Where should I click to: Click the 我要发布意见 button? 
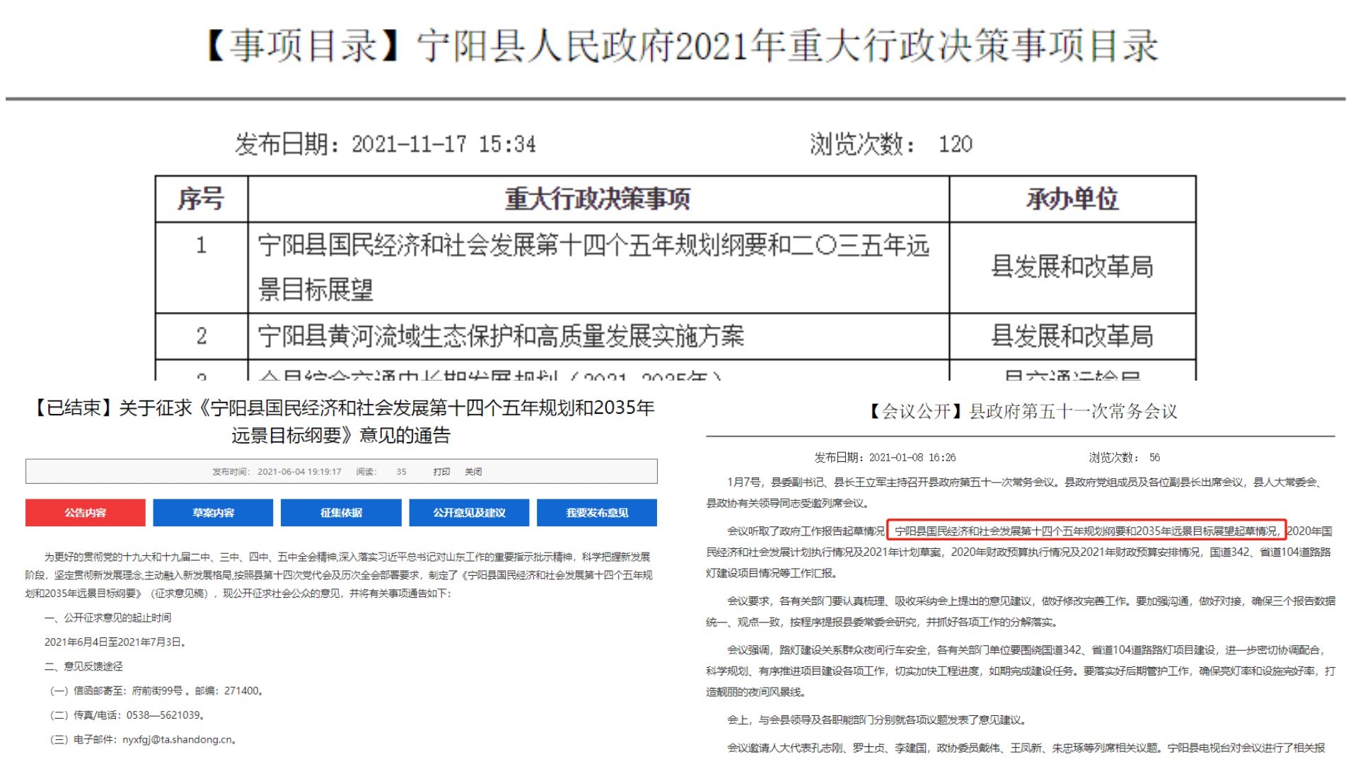point(597,513)
